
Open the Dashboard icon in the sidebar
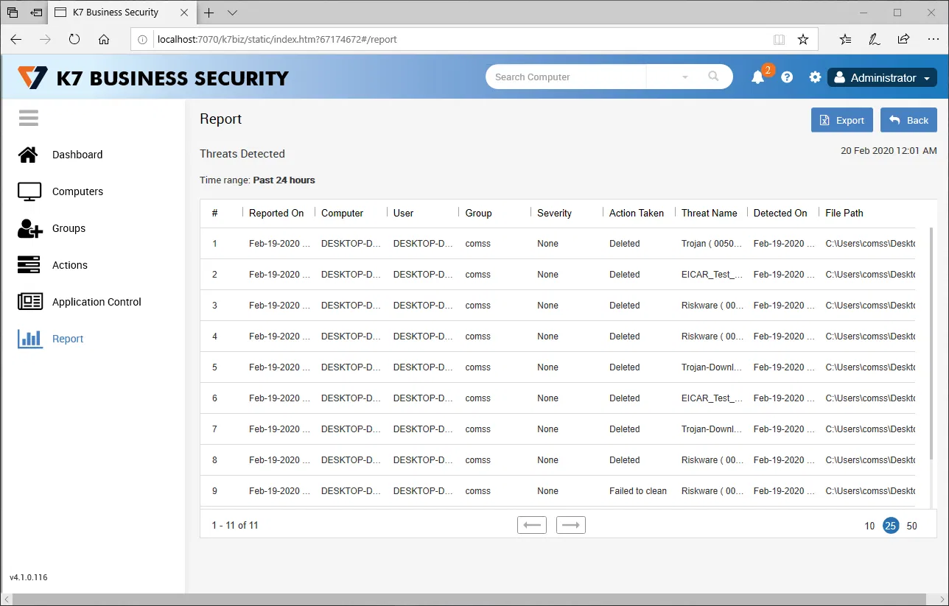(28, 155)
